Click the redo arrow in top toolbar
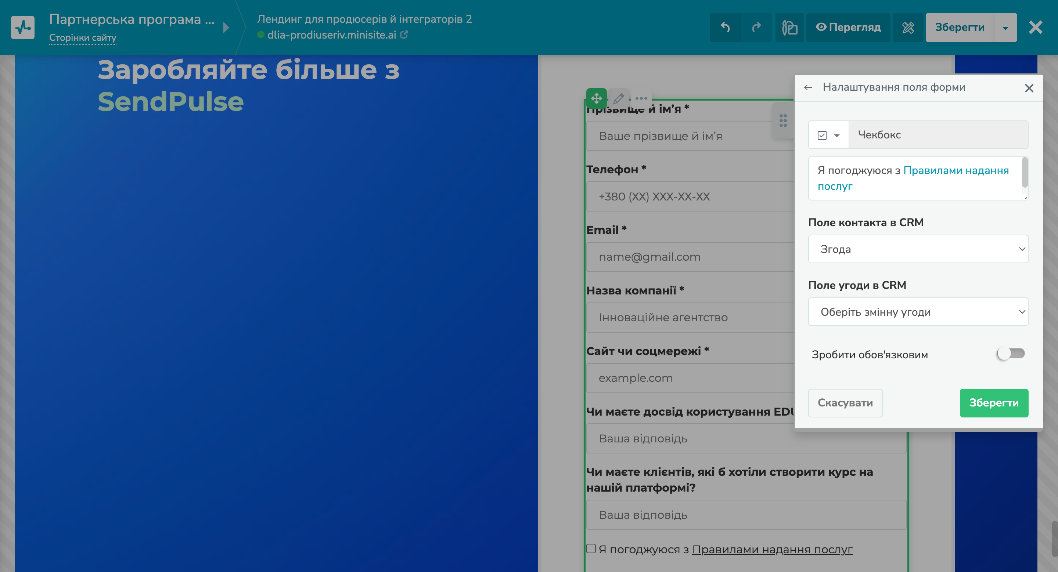The height and width of the screenshot is (572, 1058). coord(756,28)
